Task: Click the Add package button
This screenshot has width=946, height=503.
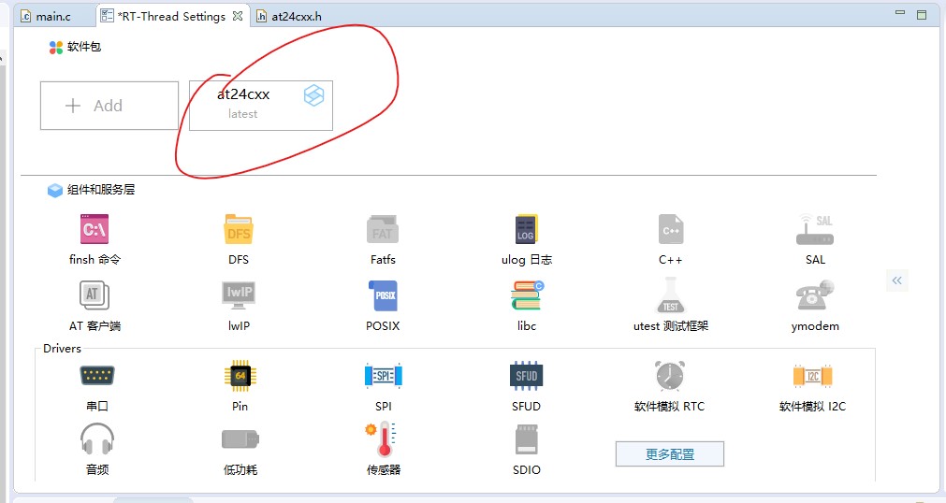Action: 109,106
